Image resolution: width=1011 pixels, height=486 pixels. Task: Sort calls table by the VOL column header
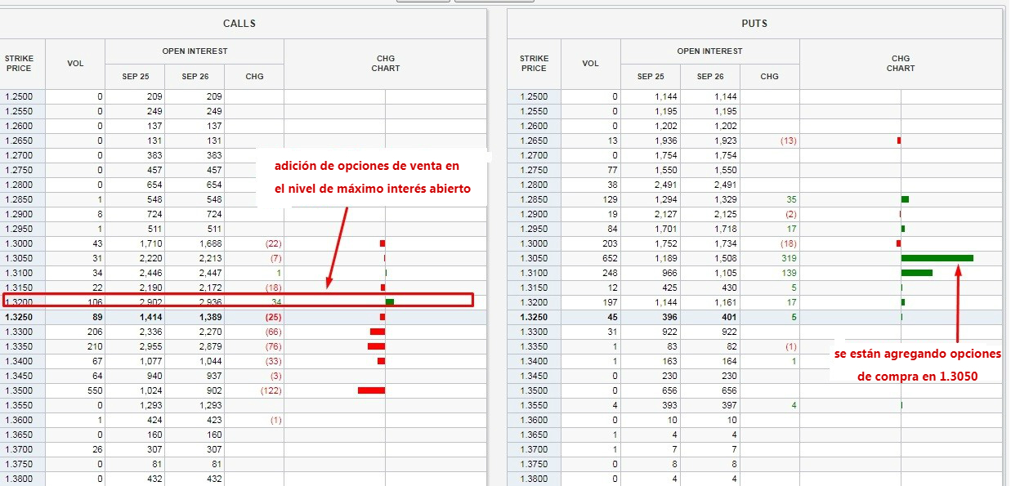(75, 63)
